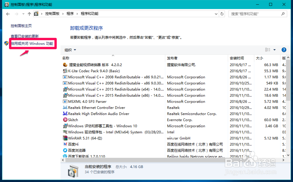Sort by the 安装时间 column header

(x=237, y=58)
